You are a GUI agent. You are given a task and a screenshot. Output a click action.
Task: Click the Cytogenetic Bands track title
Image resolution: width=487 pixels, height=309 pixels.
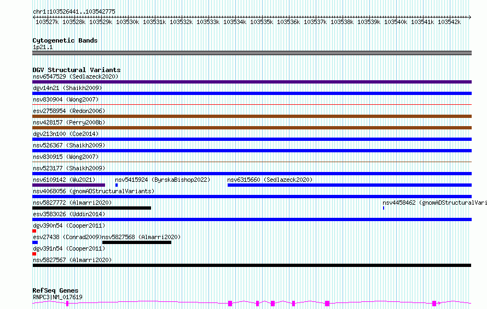(65, 40)
